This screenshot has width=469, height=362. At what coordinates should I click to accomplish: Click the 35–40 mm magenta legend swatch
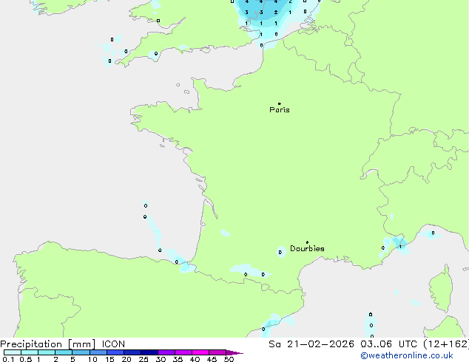[183, 352]
